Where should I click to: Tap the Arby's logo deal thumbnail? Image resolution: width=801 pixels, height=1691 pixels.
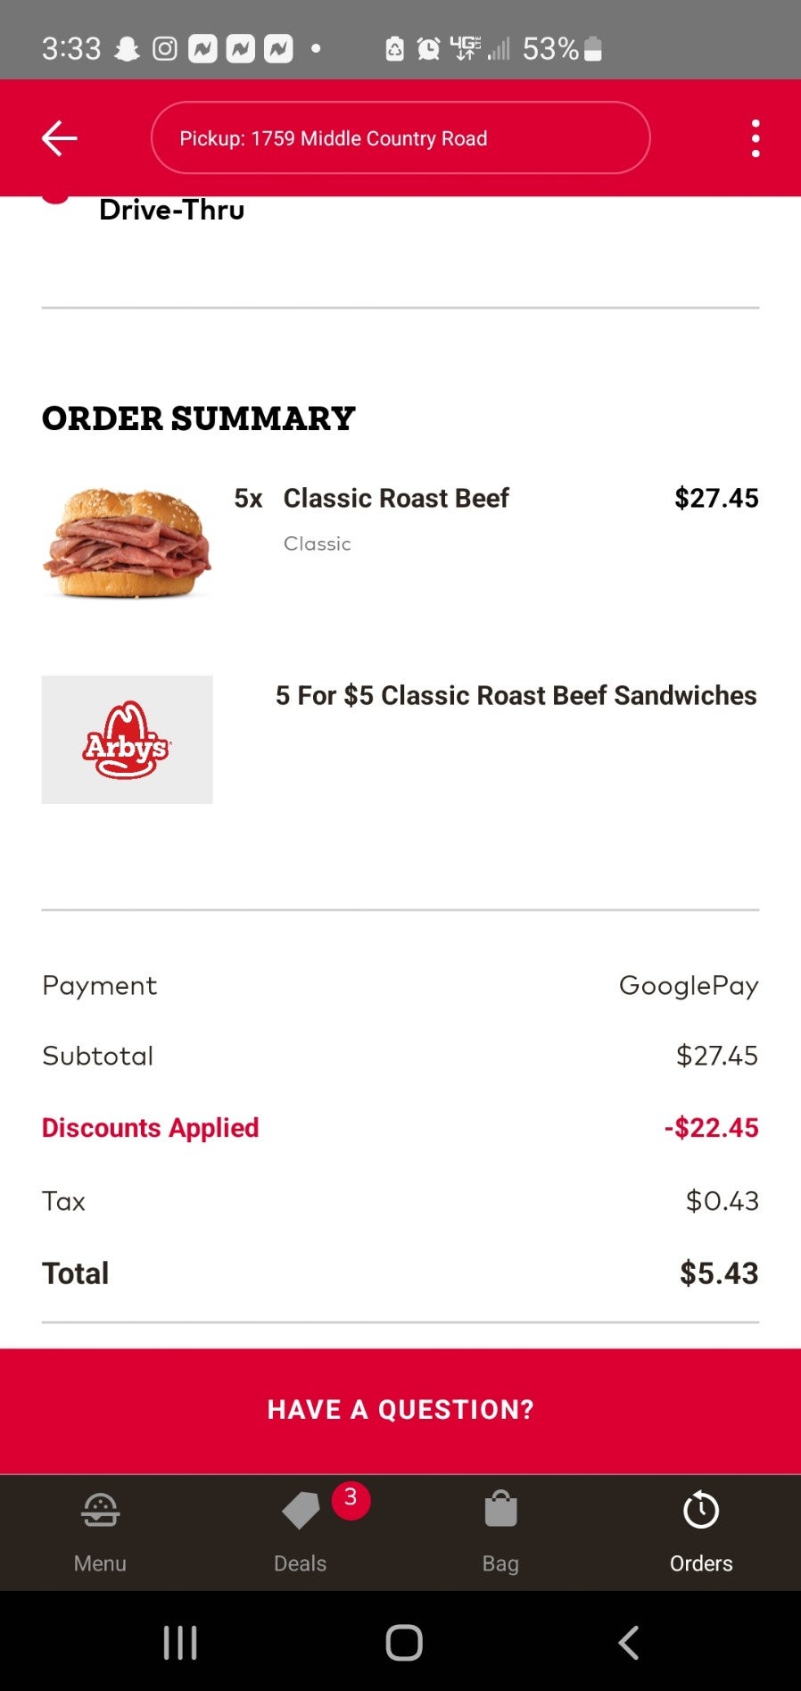pyautogui.click(x=128, y=740)
